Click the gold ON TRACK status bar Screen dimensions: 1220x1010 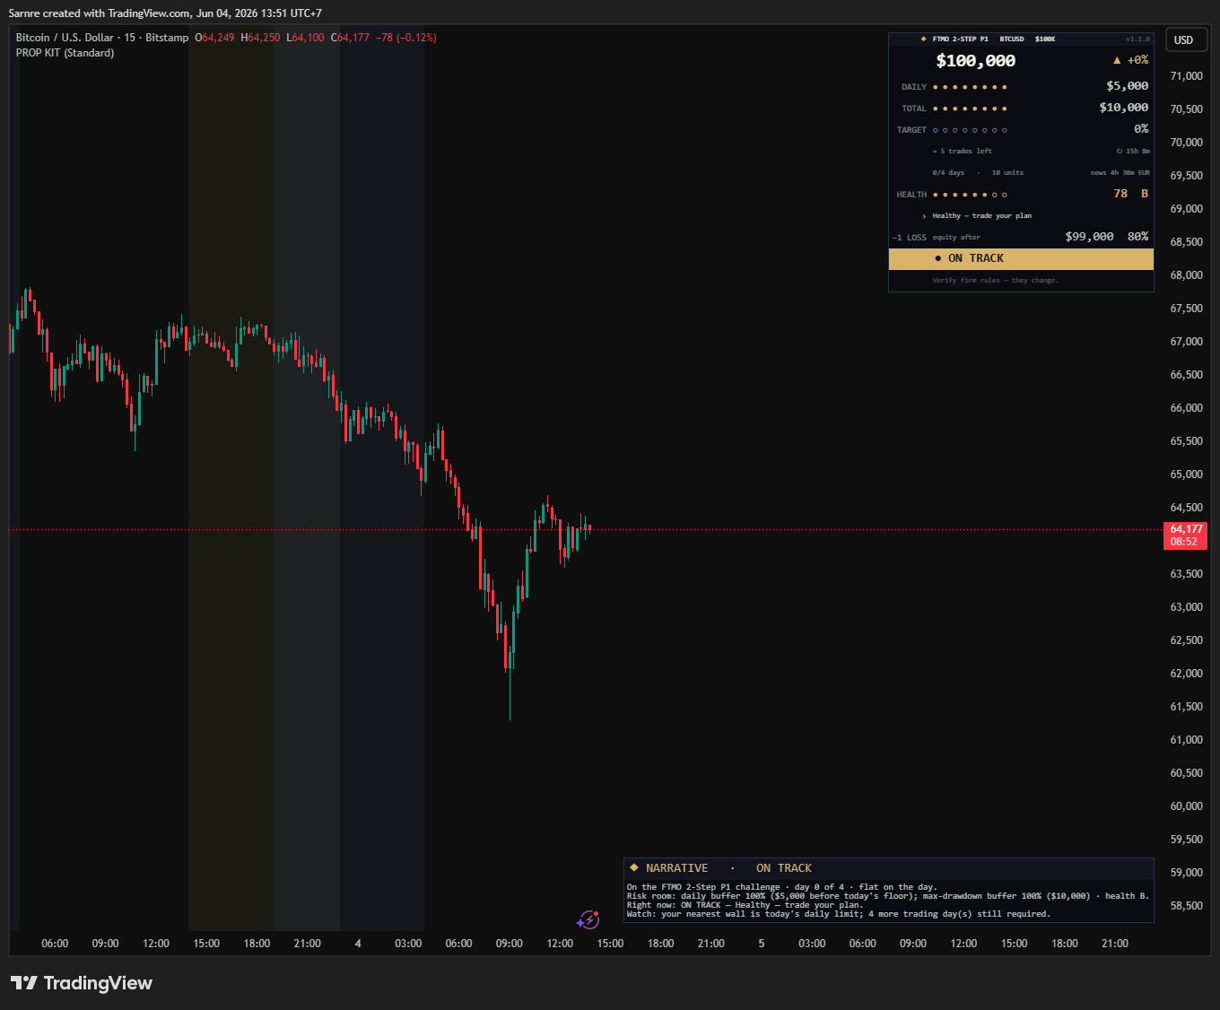pyautogui.click(x=1021, y=258)
